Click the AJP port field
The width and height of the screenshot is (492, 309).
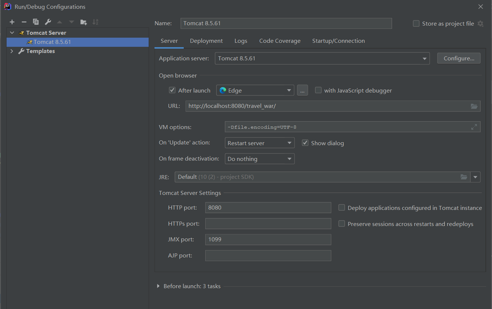point(268,256)
